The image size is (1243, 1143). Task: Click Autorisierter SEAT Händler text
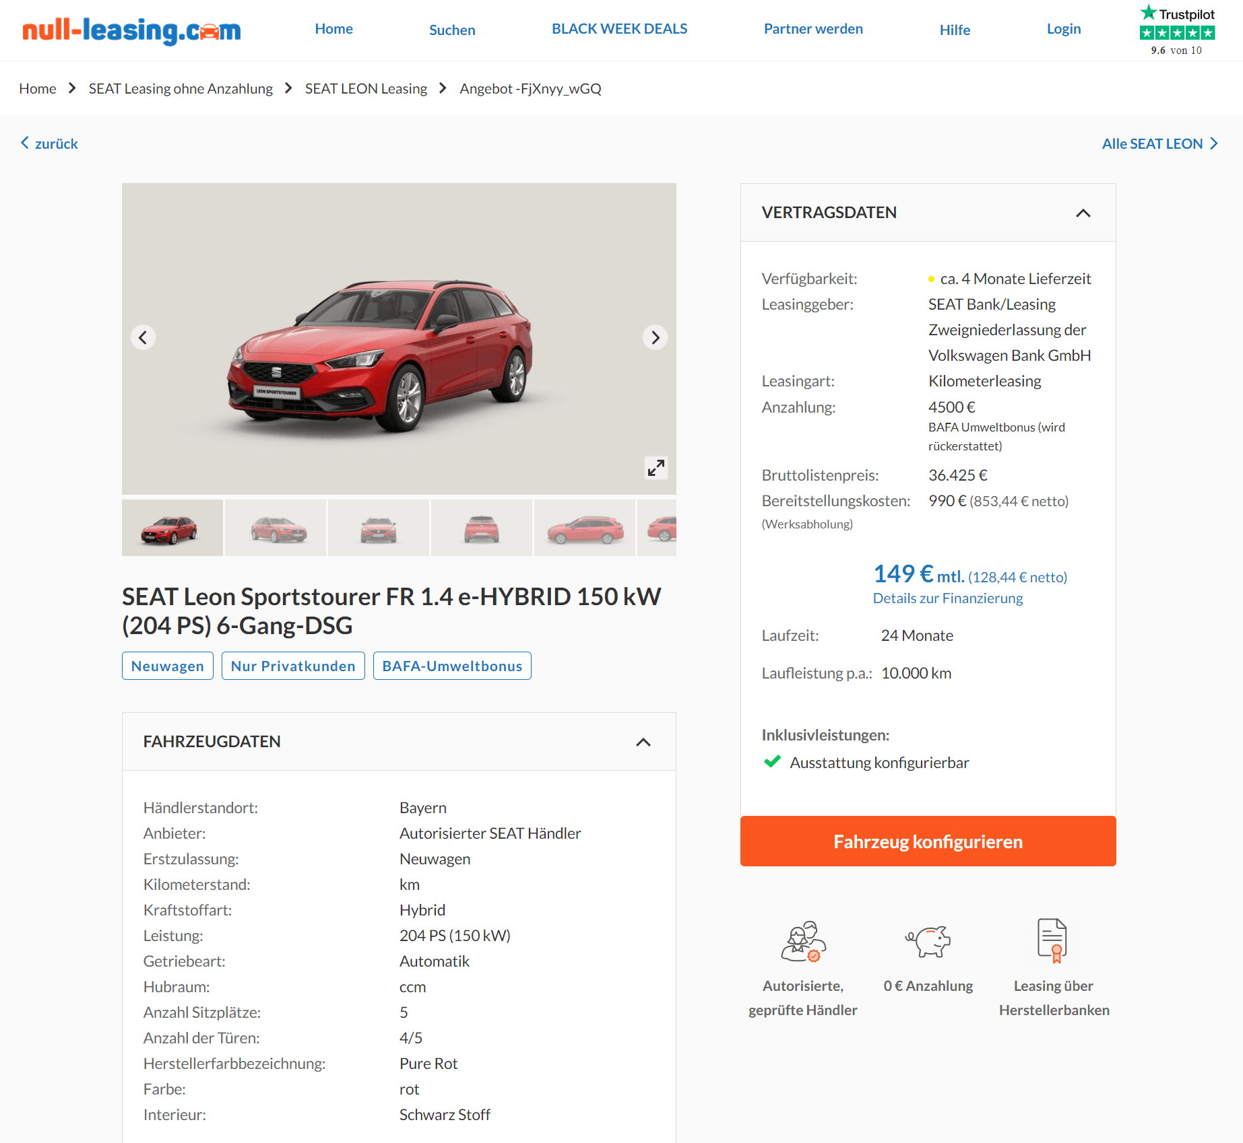490,833
